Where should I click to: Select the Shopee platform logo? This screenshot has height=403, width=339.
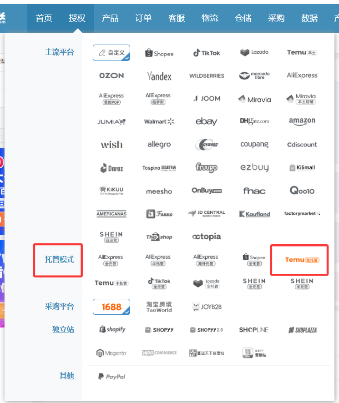pyautogui.click(x=159, y=53)
